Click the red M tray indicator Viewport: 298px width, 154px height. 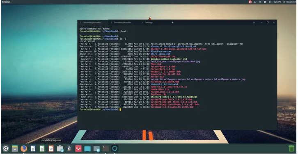tap(250, 2)
